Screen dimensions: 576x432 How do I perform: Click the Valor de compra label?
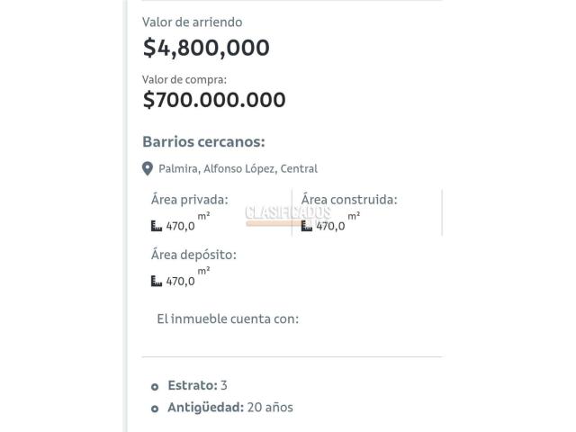[184, 79]
